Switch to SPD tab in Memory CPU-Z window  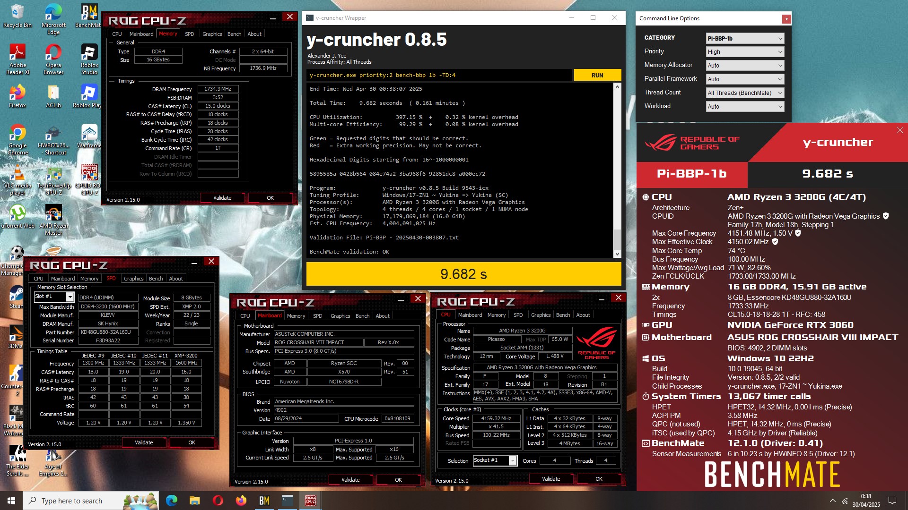coord(189,34)
